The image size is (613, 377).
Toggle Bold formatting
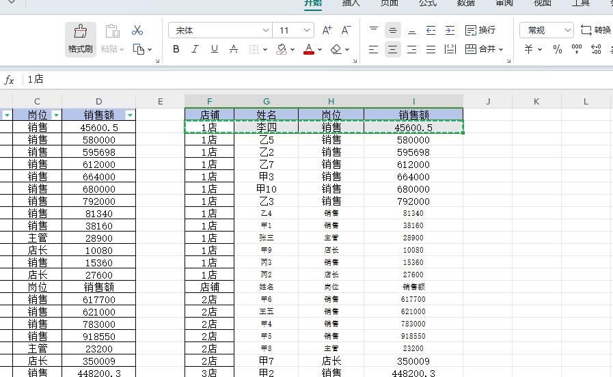click(176, 49)
